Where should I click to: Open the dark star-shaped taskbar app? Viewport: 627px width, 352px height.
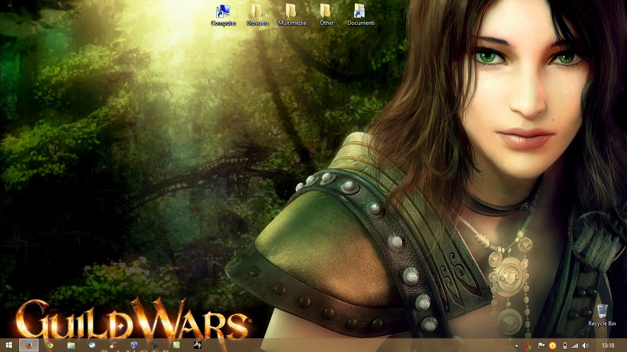[x=155, y=345]
